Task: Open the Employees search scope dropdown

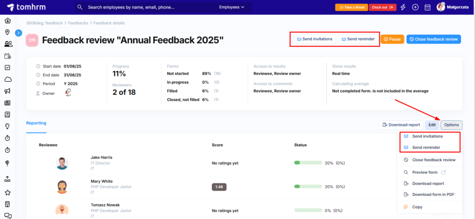Action: (232, 7)
